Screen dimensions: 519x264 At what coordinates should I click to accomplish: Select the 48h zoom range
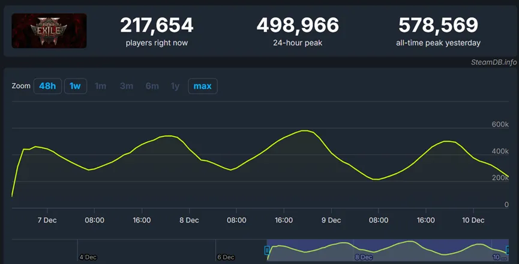coord(47,86)
